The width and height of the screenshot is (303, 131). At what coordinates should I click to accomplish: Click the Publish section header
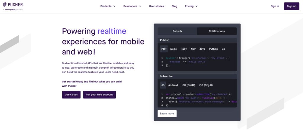click(197, 40)
